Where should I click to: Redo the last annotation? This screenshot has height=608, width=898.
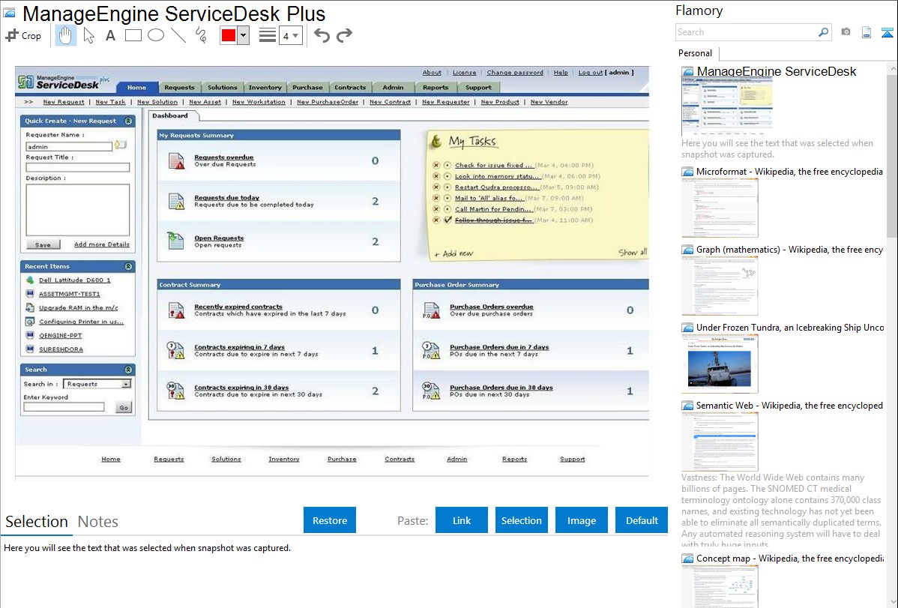pyautogui.click(x=344, y=35)
